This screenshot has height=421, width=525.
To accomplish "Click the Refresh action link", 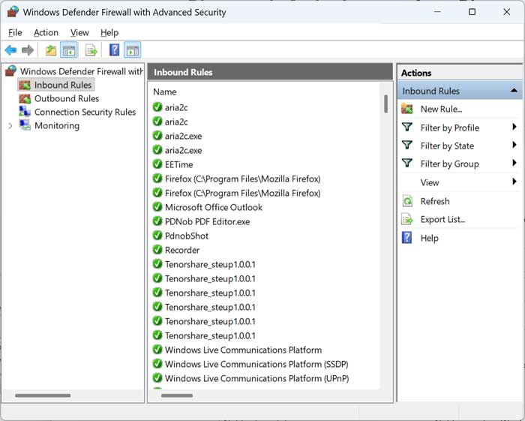I will pyautogui.click(x=435, y=201).
